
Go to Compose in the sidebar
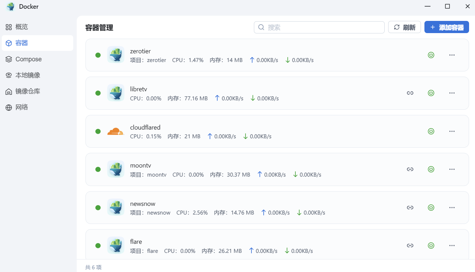tap(37, 59)
